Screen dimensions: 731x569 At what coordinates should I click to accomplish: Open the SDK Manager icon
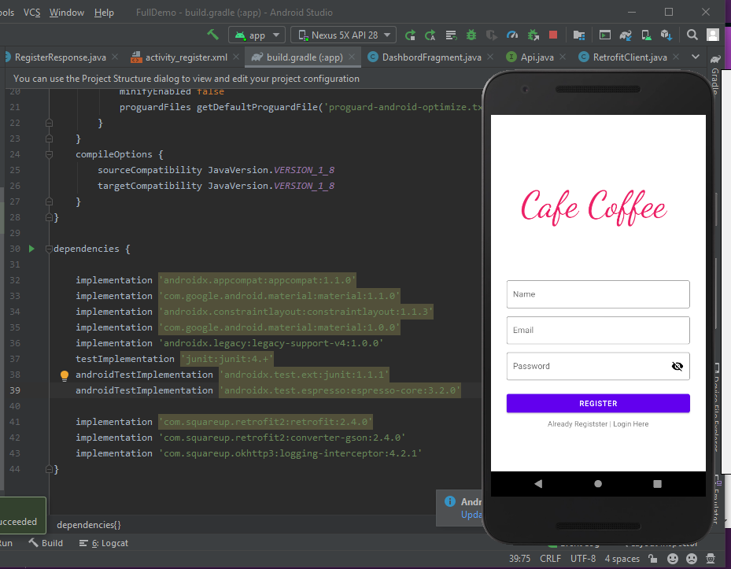coord(666,35)
